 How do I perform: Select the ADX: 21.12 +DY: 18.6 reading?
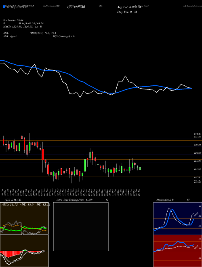[26, 205]
